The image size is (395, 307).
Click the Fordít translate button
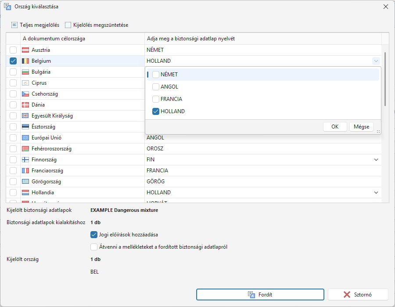point(260,294)
